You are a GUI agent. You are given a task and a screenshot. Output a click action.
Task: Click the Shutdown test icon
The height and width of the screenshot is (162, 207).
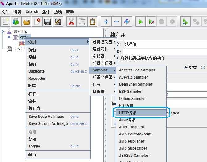172,21
